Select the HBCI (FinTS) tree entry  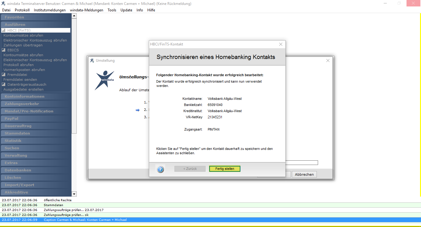tap(36, 30)
